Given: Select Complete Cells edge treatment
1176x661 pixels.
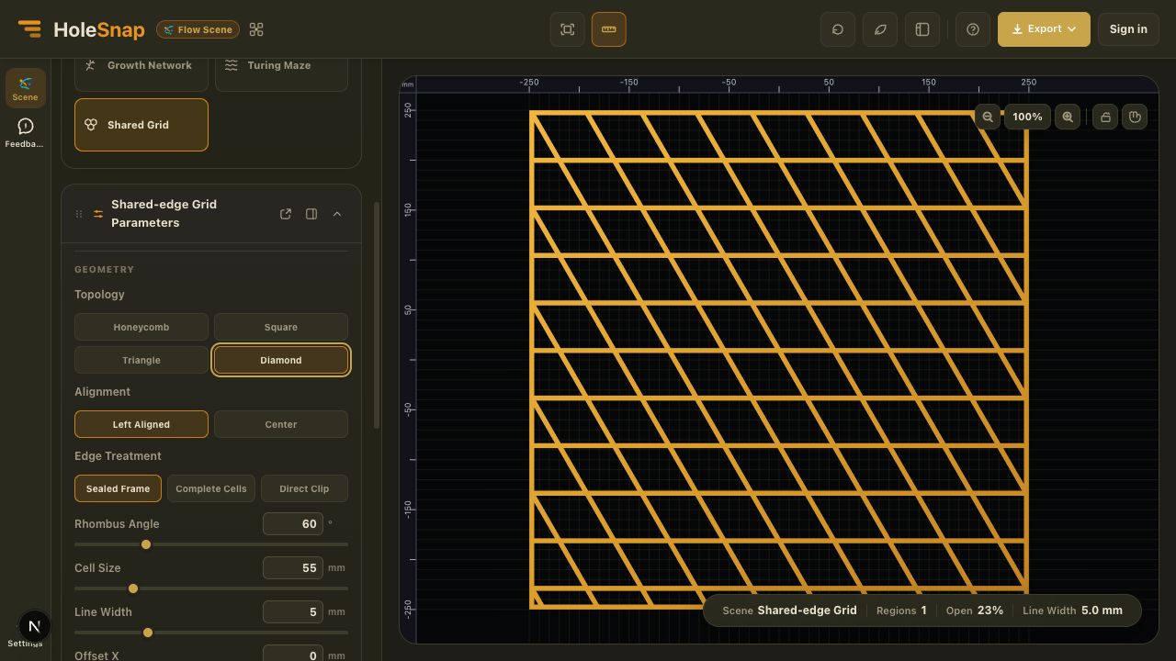Looking at the screenshot, I should [211, 488].
